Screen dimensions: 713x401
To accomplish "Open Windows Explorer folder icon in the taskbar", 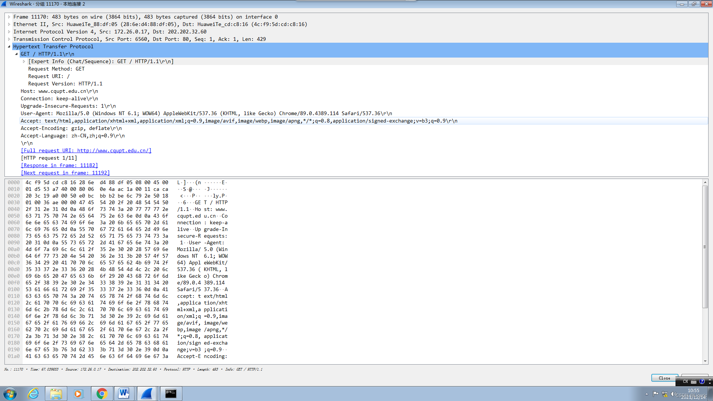I will [56, 394].
